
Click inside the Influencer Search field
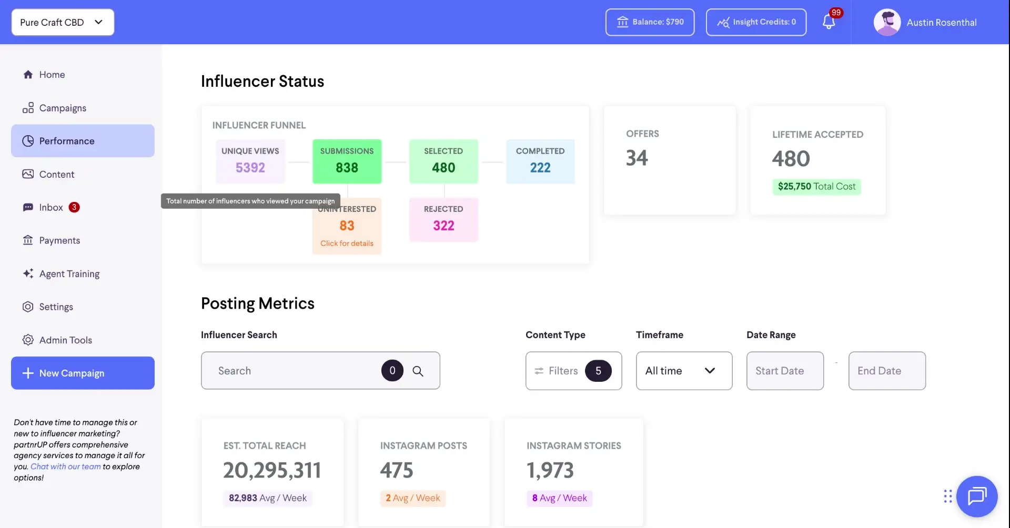coord(295,370)
